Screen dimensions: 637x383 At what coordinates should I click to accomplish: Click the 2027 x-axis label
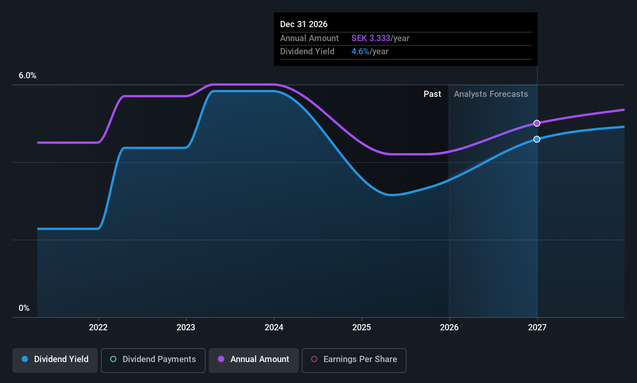coord(537,328)
